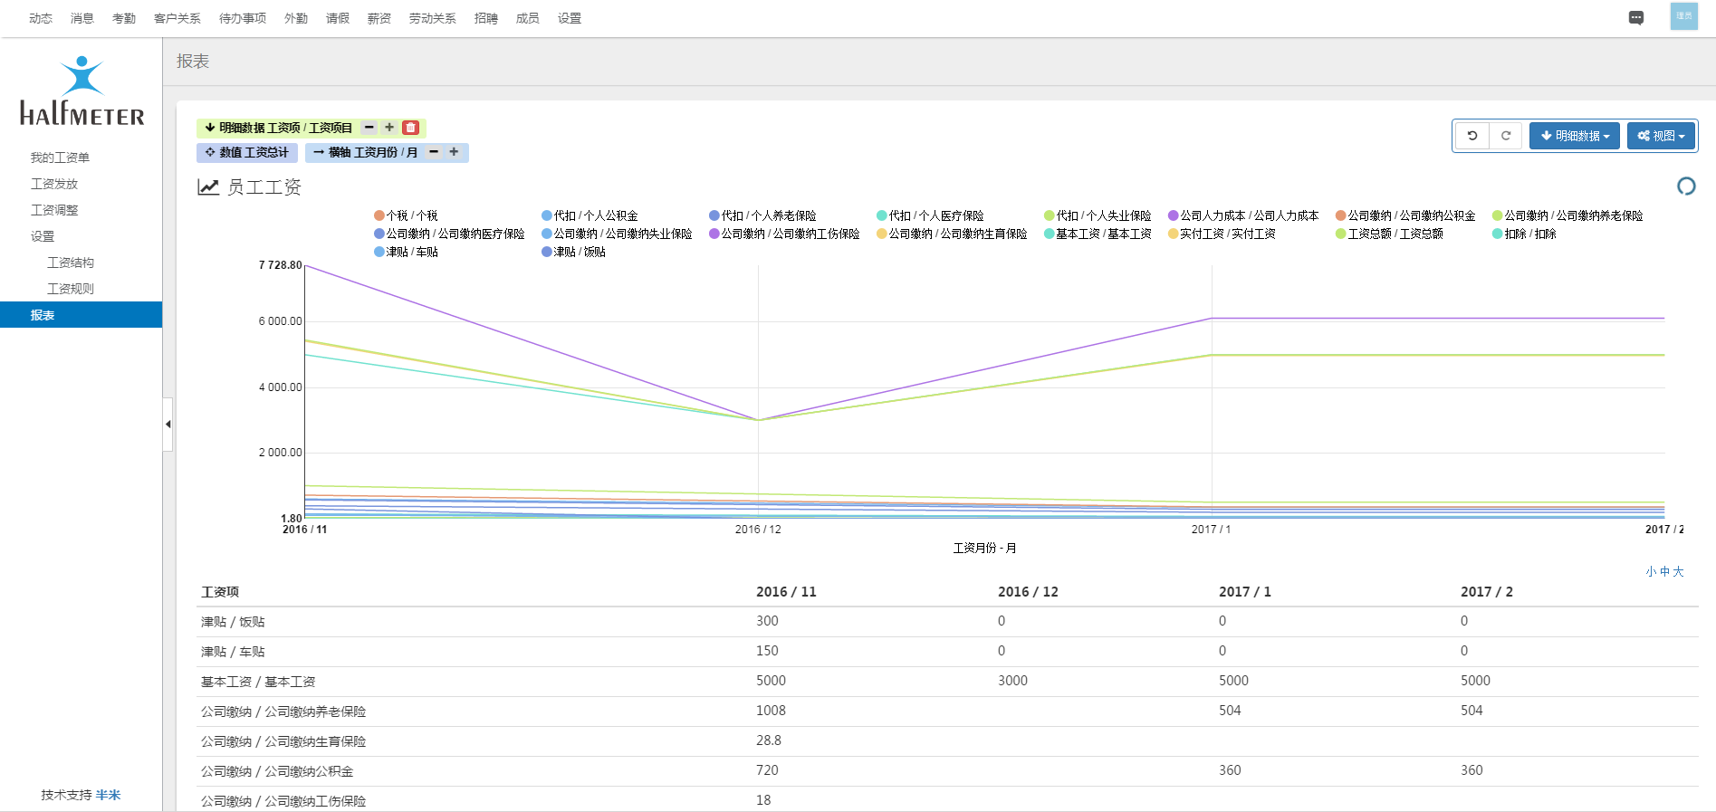
Task: Collapse the sidebar with left arrow handle
Action: pos(168,424)
